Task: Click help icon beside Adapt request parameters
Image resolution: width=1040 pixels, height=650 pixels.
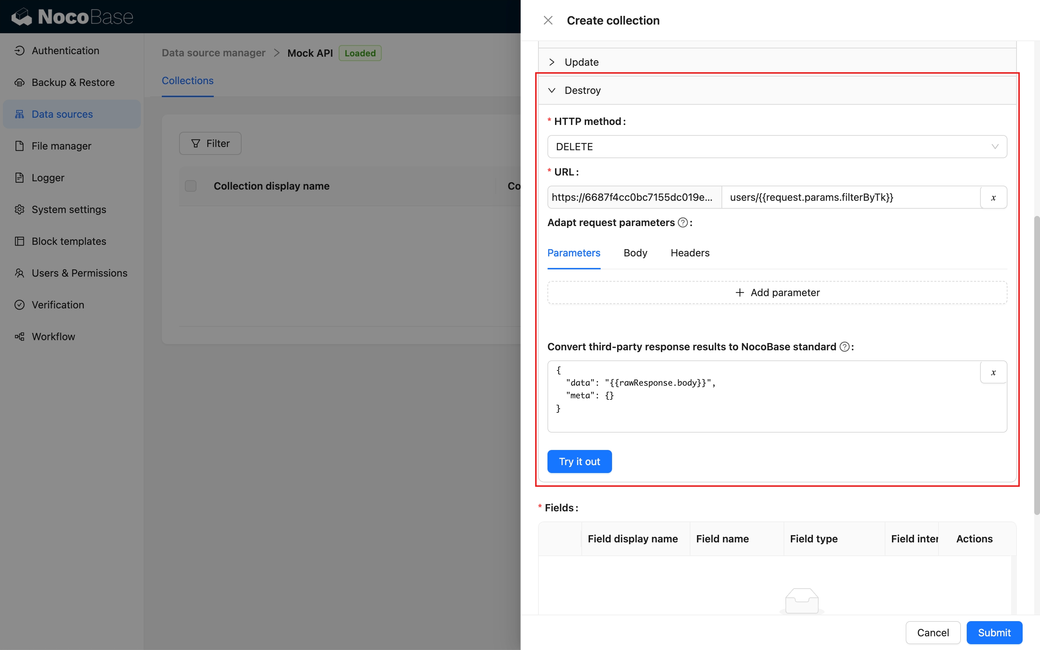Action: pos(682,223)
